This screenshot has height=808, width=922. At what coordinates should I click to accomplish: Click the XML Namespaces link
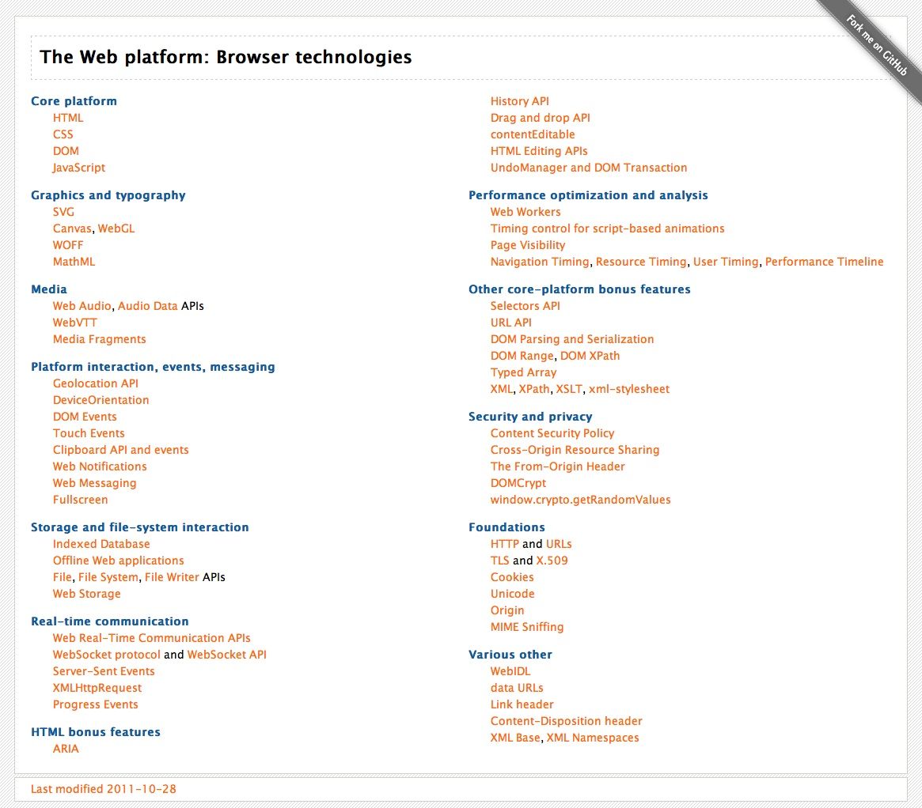coord(591,737)
